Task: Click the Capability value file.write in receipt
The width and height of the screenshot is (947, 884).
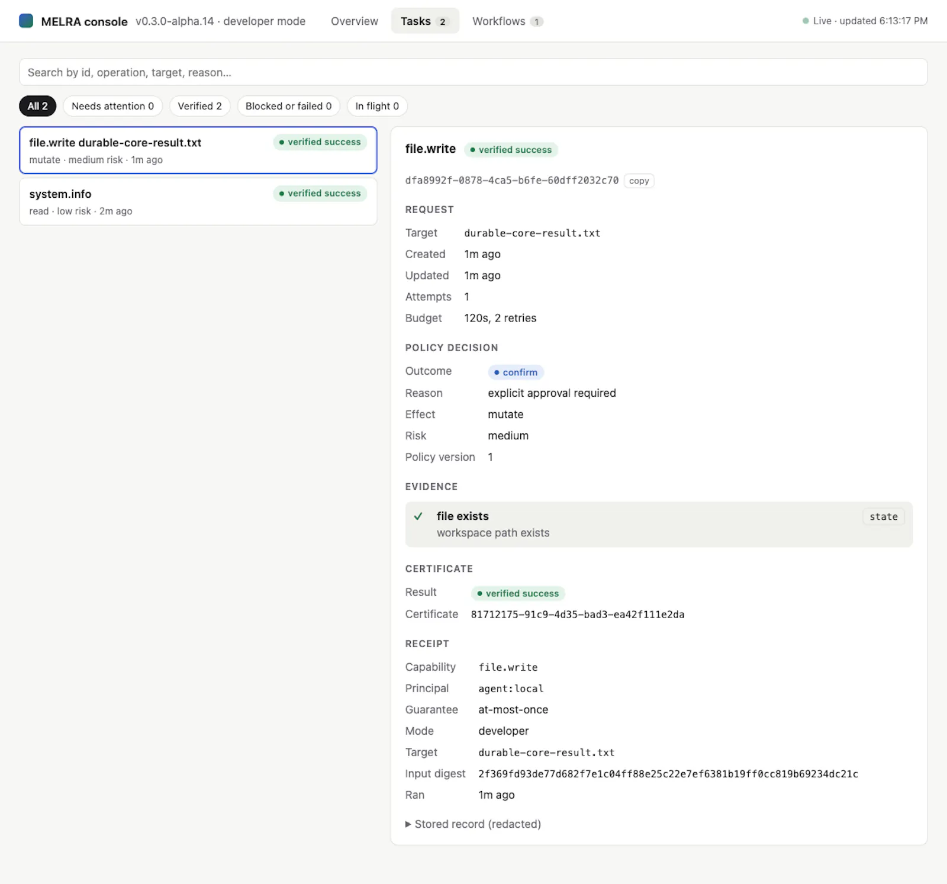Action: pos(508,667)
